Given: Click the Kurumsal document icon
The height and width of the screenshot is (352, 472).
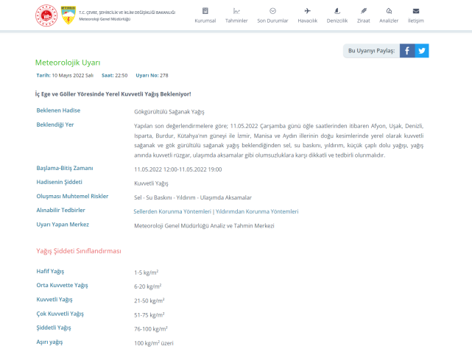Looking at the screenshot, I should (205, 11).
